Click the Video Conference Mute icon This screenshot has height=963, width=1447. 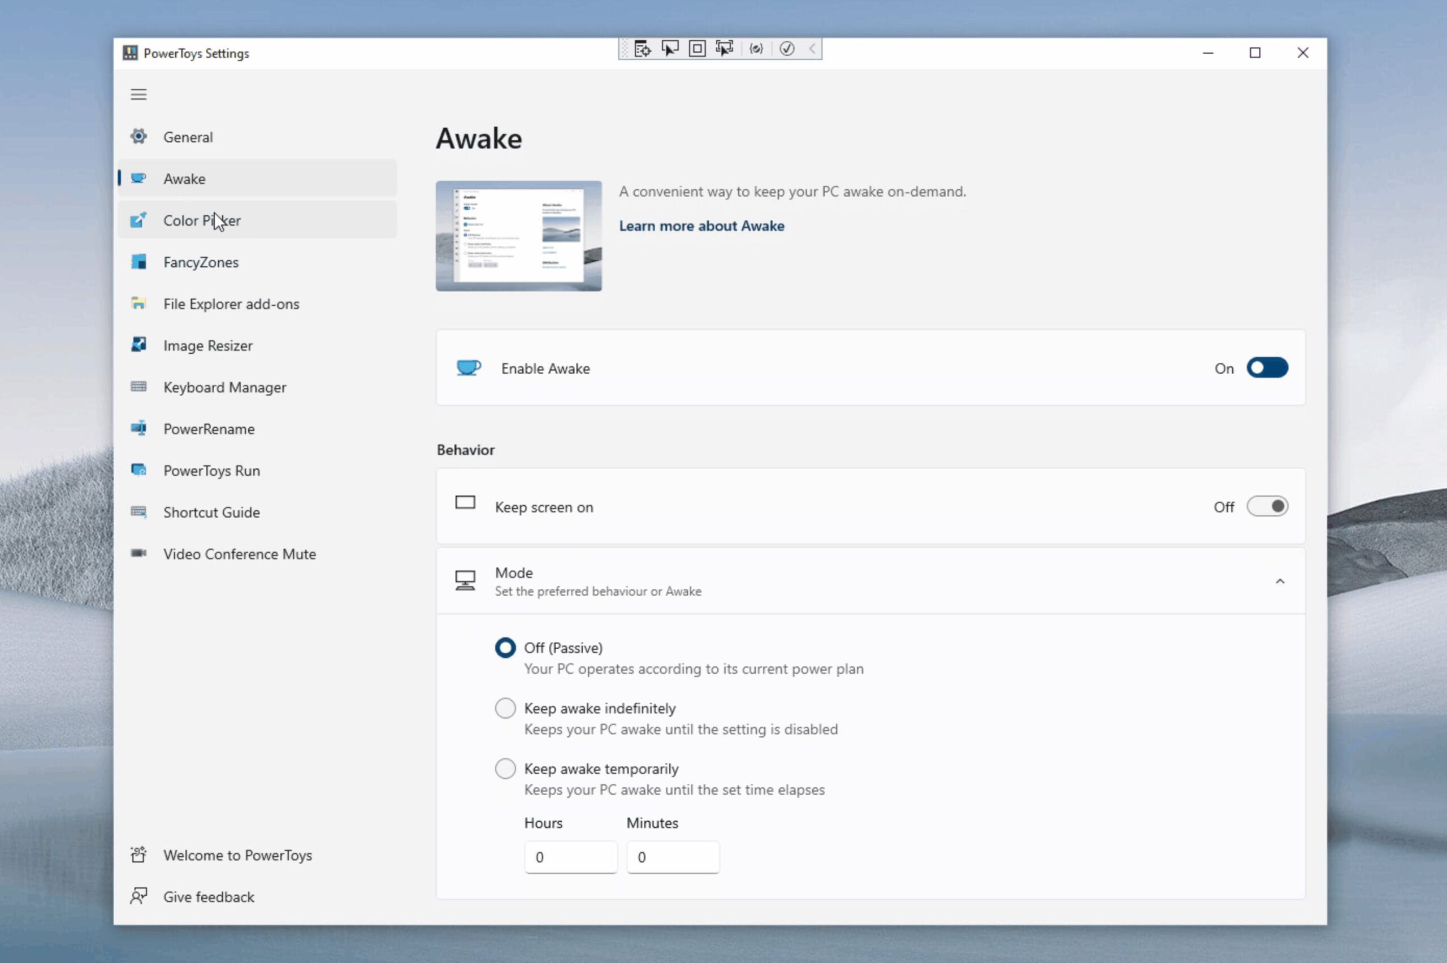139,553
